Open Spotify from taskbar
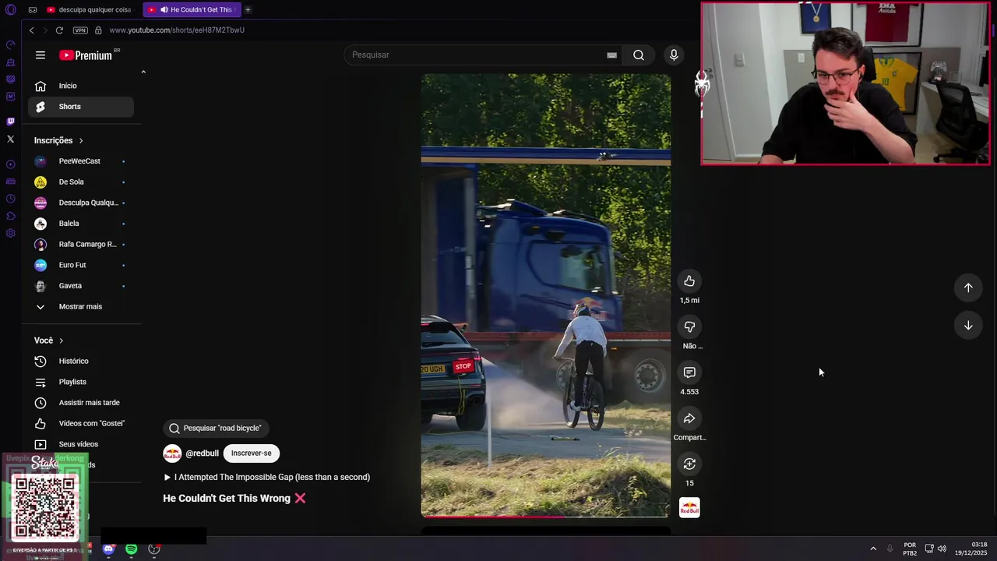The height and width of the screenshot is (561, 997). click(x=132, y=549)
